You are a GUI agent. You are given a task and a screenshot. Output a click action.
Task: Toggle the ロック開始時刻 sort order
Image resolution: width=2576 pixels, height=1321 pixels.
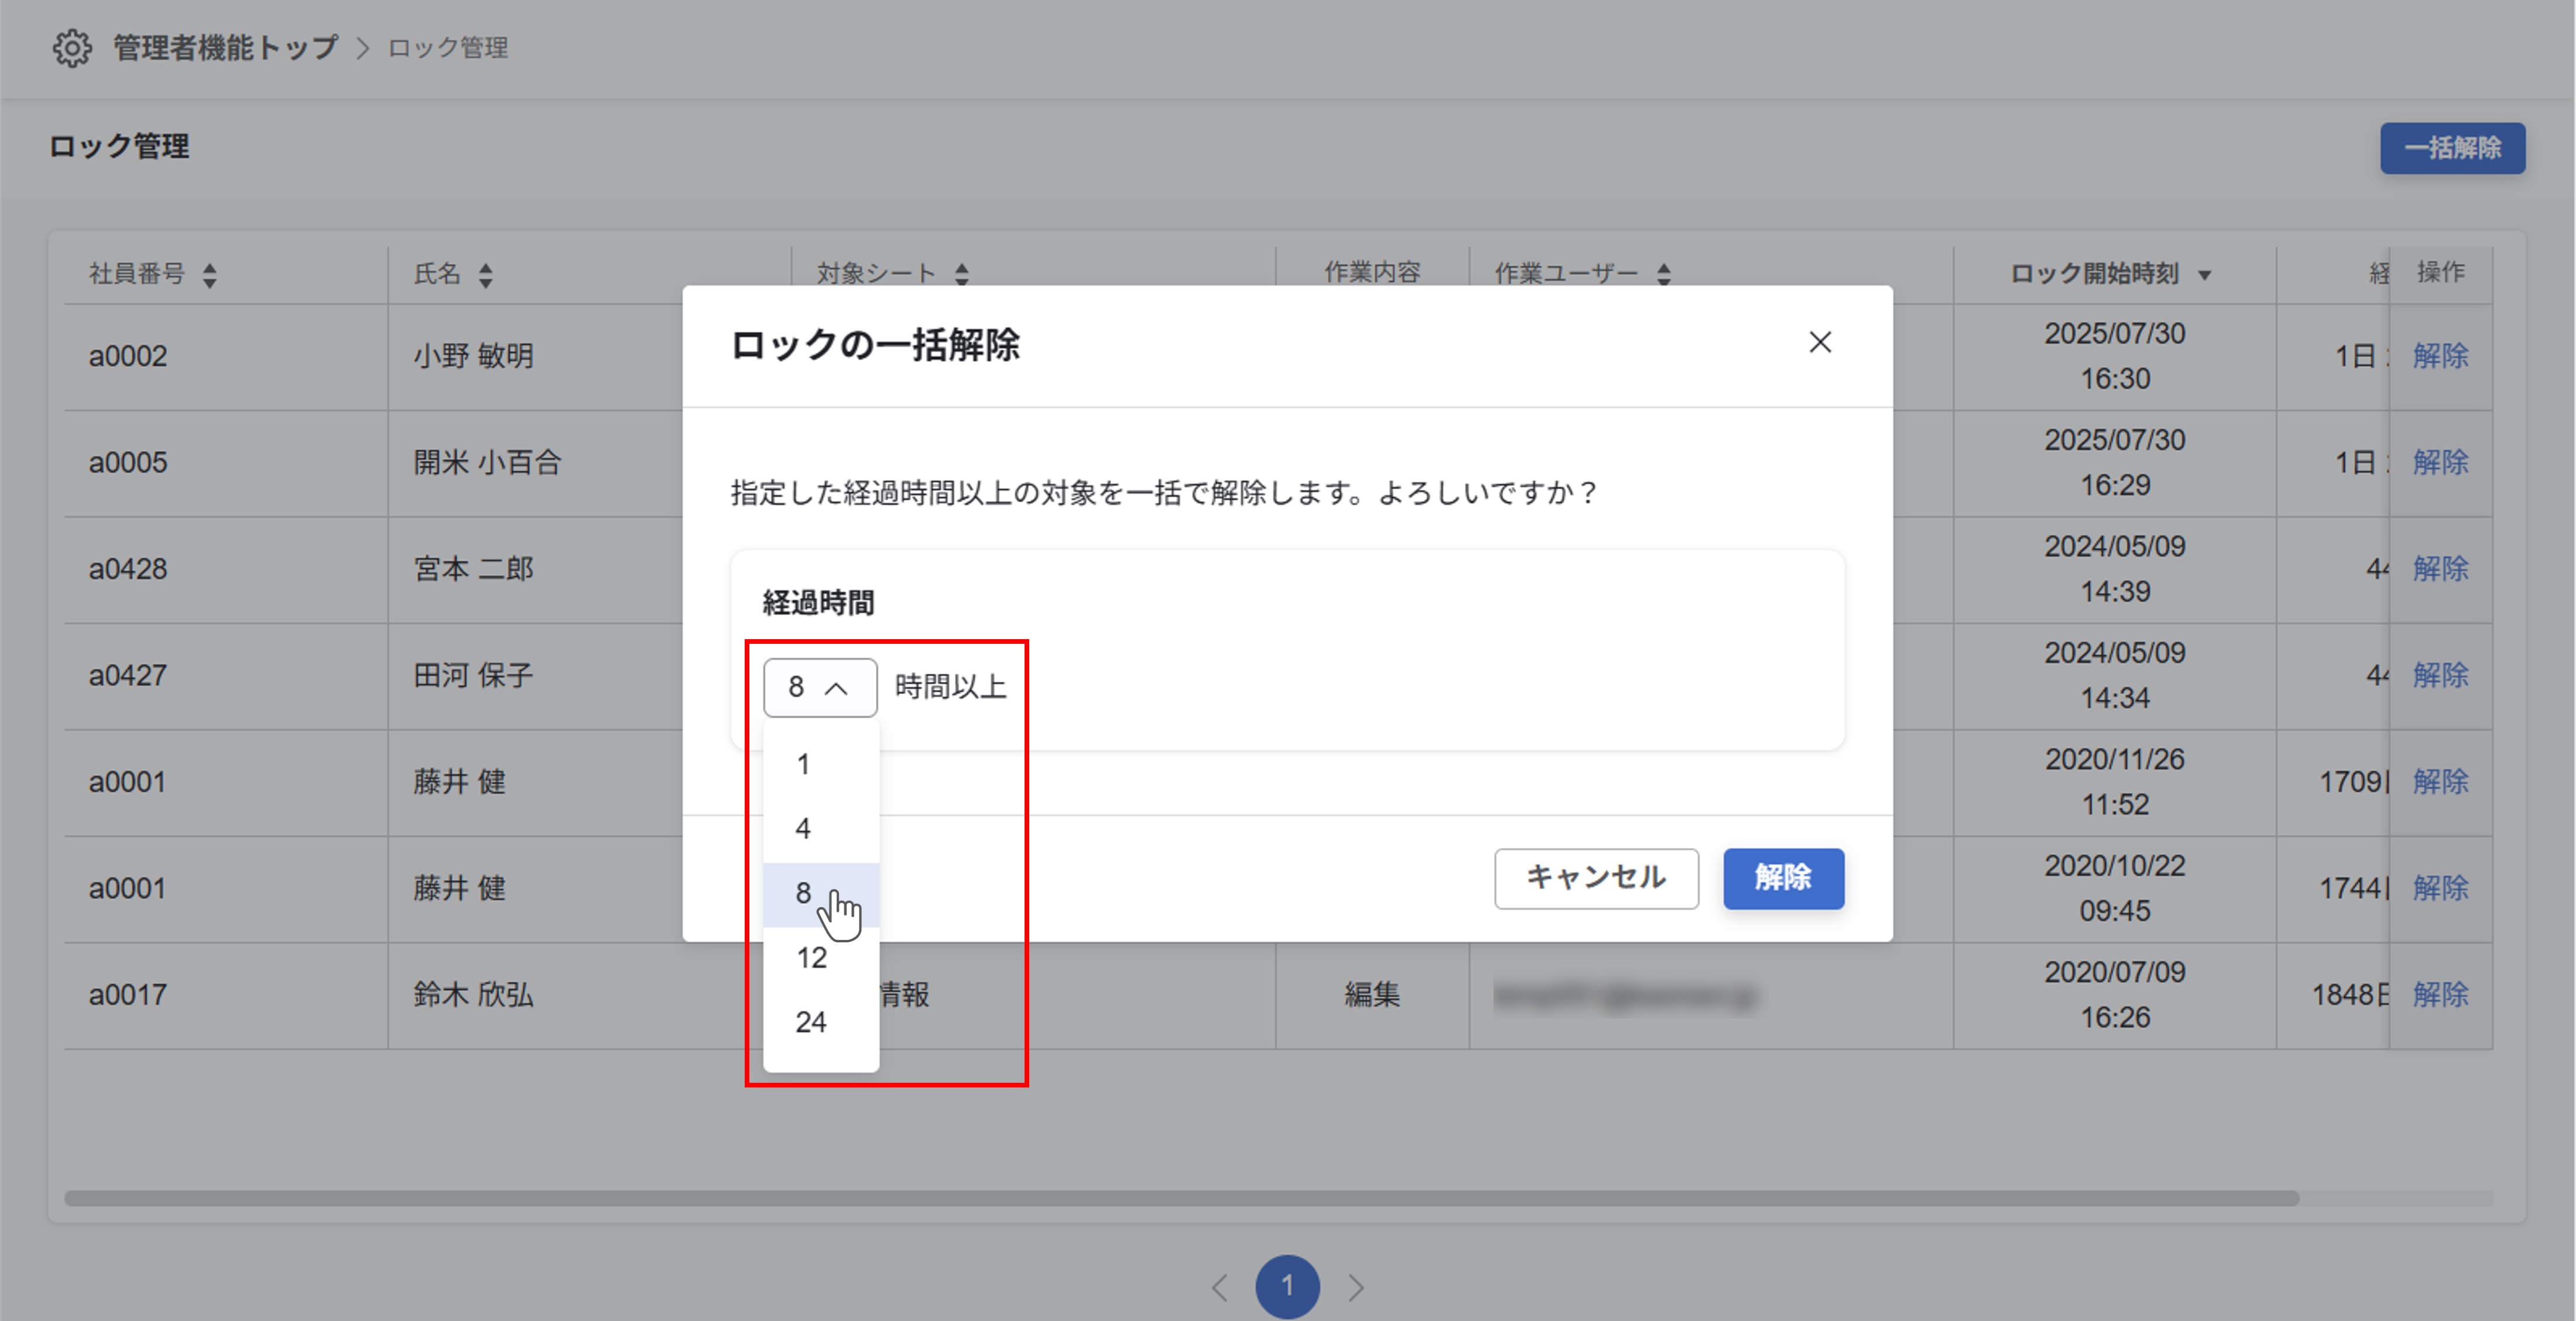pos(2204,274)
